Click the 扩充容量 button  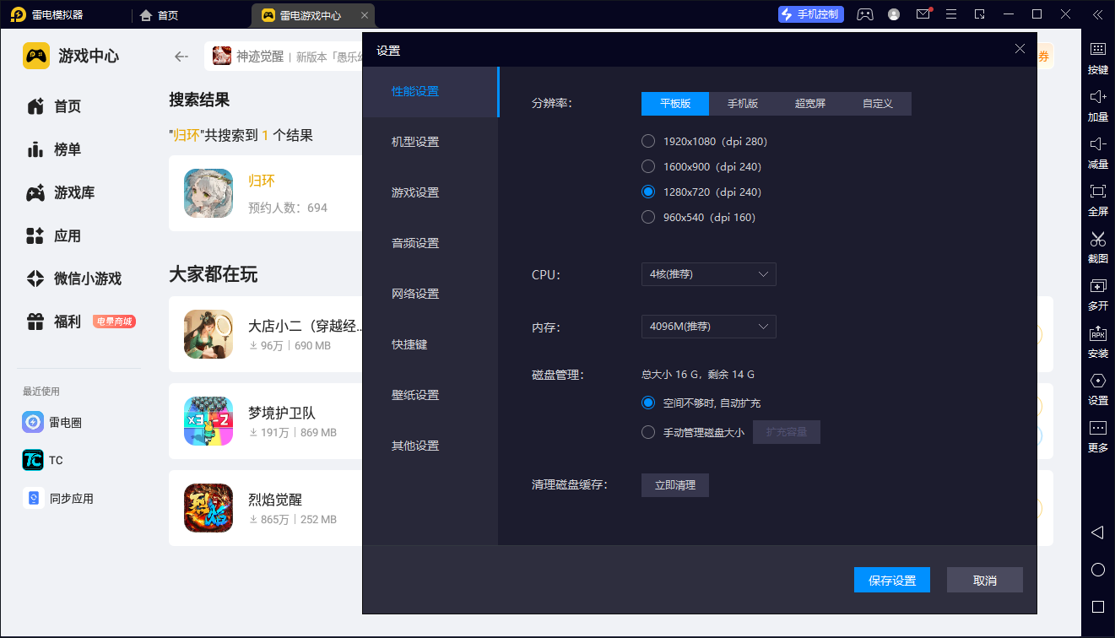click(x=787, y=433)
